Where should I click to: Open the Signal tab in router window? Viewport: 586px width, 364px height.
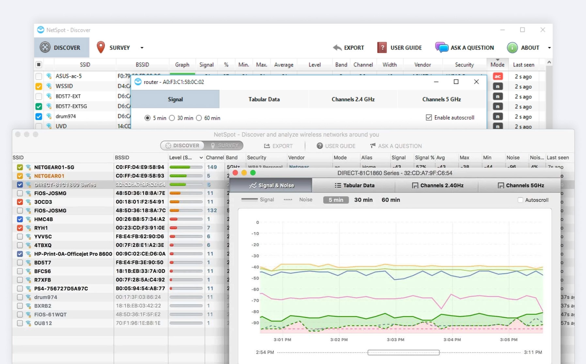coord(175,99)
